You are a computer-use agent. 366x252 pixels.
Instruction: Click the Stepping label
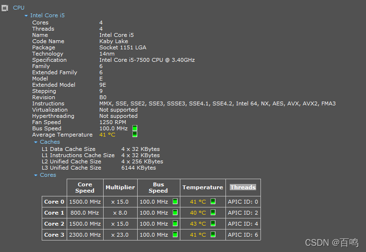(44, 91)
